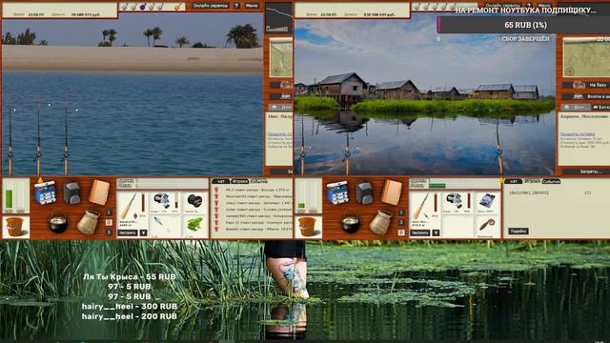Open the fish keepnet sack in the right window
This screenshot has width=610, height=343.
tap(380, 222)
